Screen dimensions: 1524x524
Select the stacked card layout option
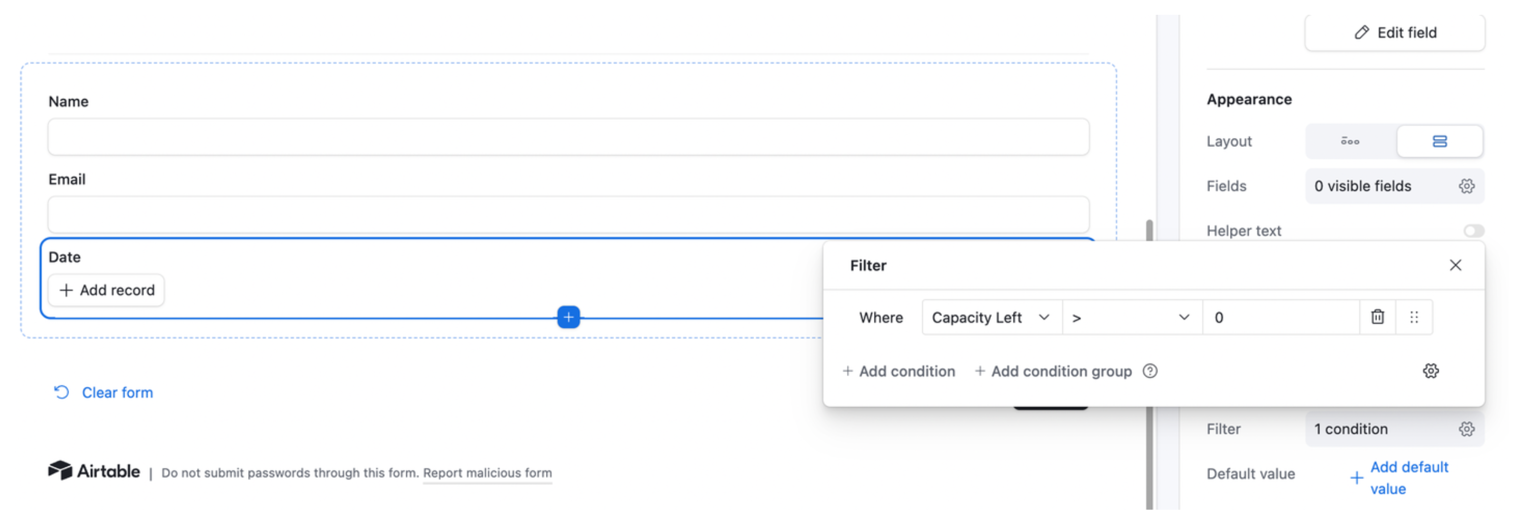1439,141
